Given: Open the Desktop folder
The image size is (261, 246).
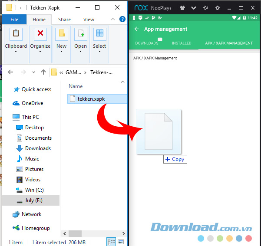Looking at the screenshot, I should click(x=30, y=128).
